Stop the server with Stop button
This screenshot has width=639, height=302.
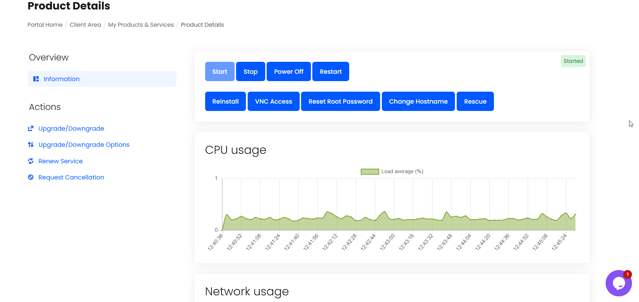coord(250,71)
